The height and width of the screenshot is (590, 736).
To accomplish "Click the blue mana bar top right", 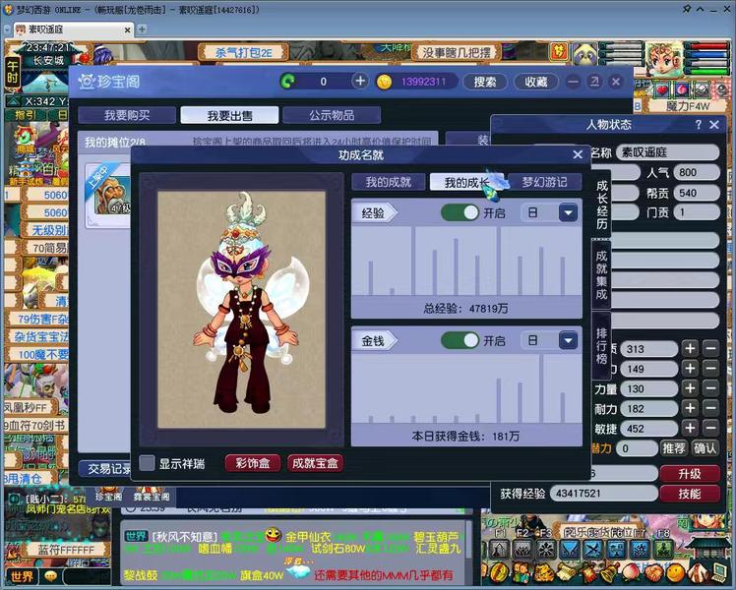I will coord(707,55).
